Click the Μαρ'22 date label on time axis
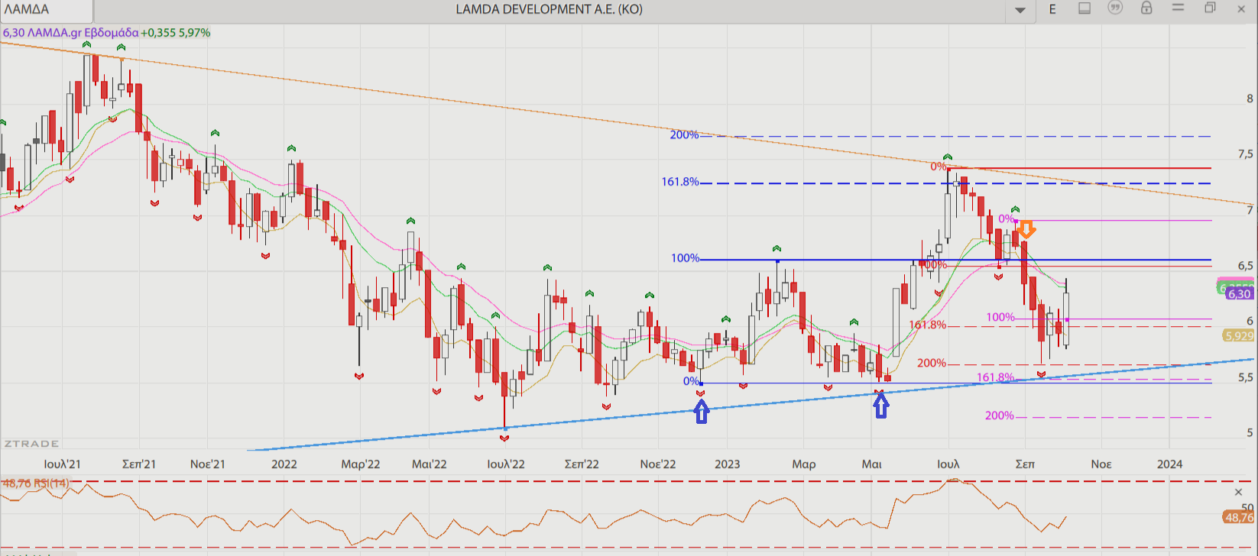The width and height of the screenshot is (1258, 556). click(x=360, y=464)
